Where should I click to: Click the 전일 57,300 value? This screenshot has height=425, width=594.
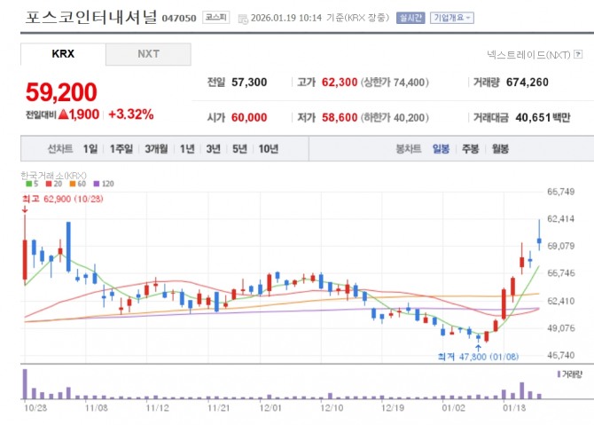(x=249, y=83)
